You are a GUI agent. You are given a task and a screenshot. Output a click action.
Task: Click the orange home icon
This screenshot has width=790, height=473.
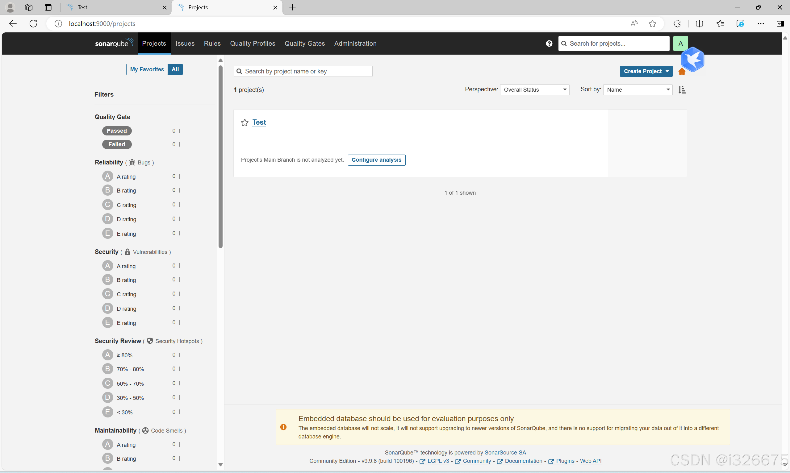(x=682, y=72)
